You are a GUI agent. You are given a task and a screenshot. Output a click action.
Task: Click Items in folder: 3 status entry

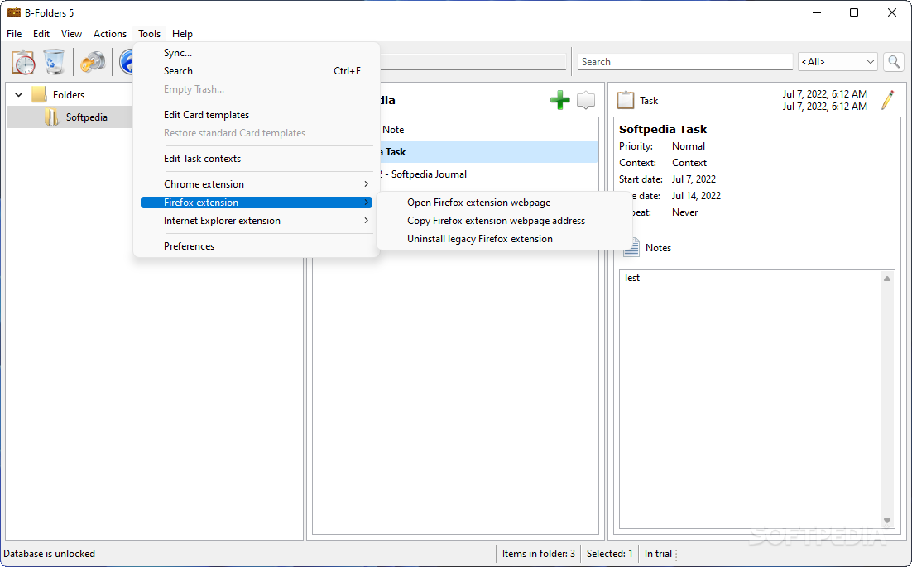[539, 554]
